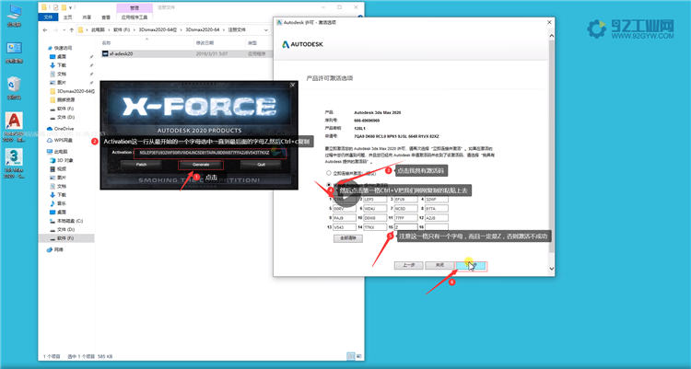The height and width of the screenshot is (369, 691).
Task: Close the X-Force keygen window
Action: click(293, 85)
